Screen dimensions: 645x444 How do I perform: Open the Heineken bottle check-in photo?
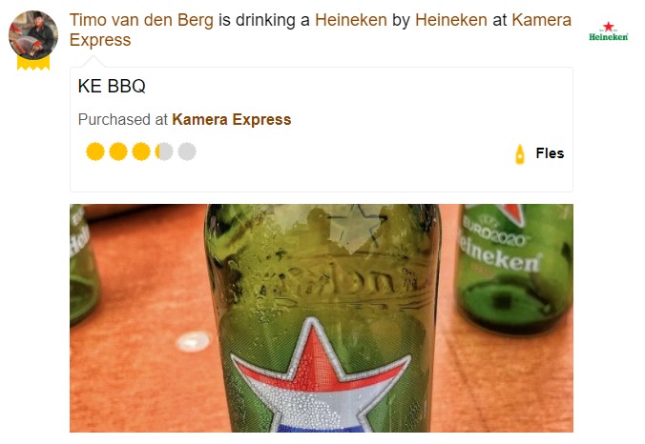(x=322, y=318)
